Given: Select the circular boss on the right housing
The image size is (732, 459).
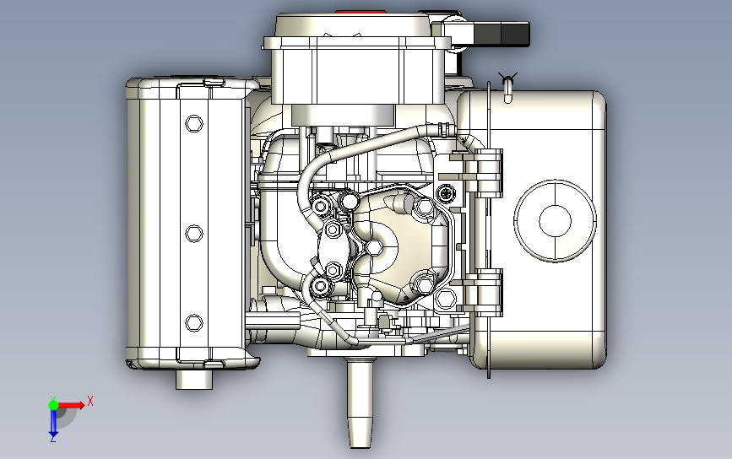Looking at the screenshot, I should (x=555, y=220).
